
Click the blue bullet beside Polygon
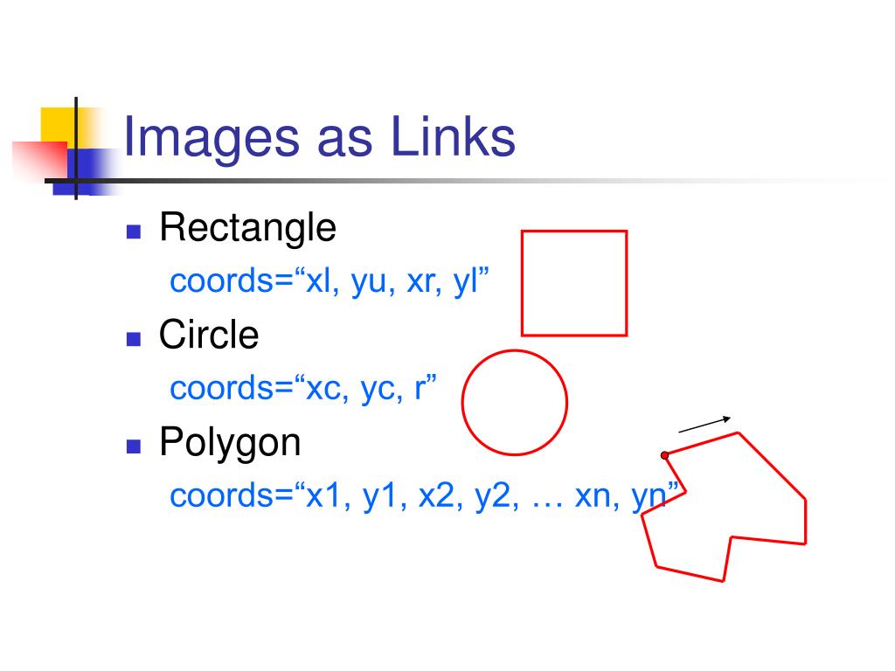134,446
